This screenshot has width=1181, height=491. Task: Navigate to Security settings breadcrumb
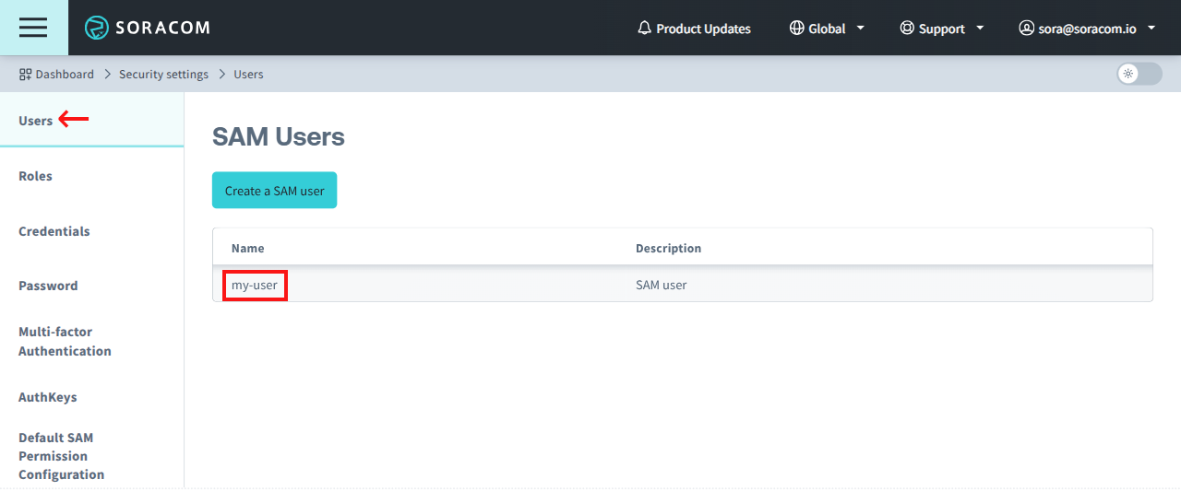[x=163, y=75]
